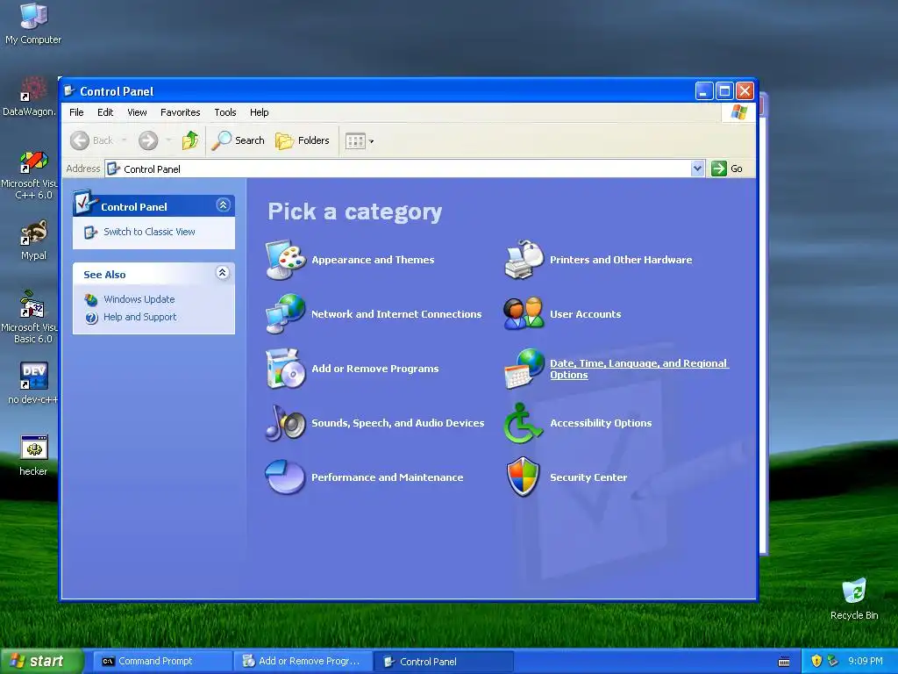
Task: Select the My Computer desktop icon
Action: [x=33, y=24]
